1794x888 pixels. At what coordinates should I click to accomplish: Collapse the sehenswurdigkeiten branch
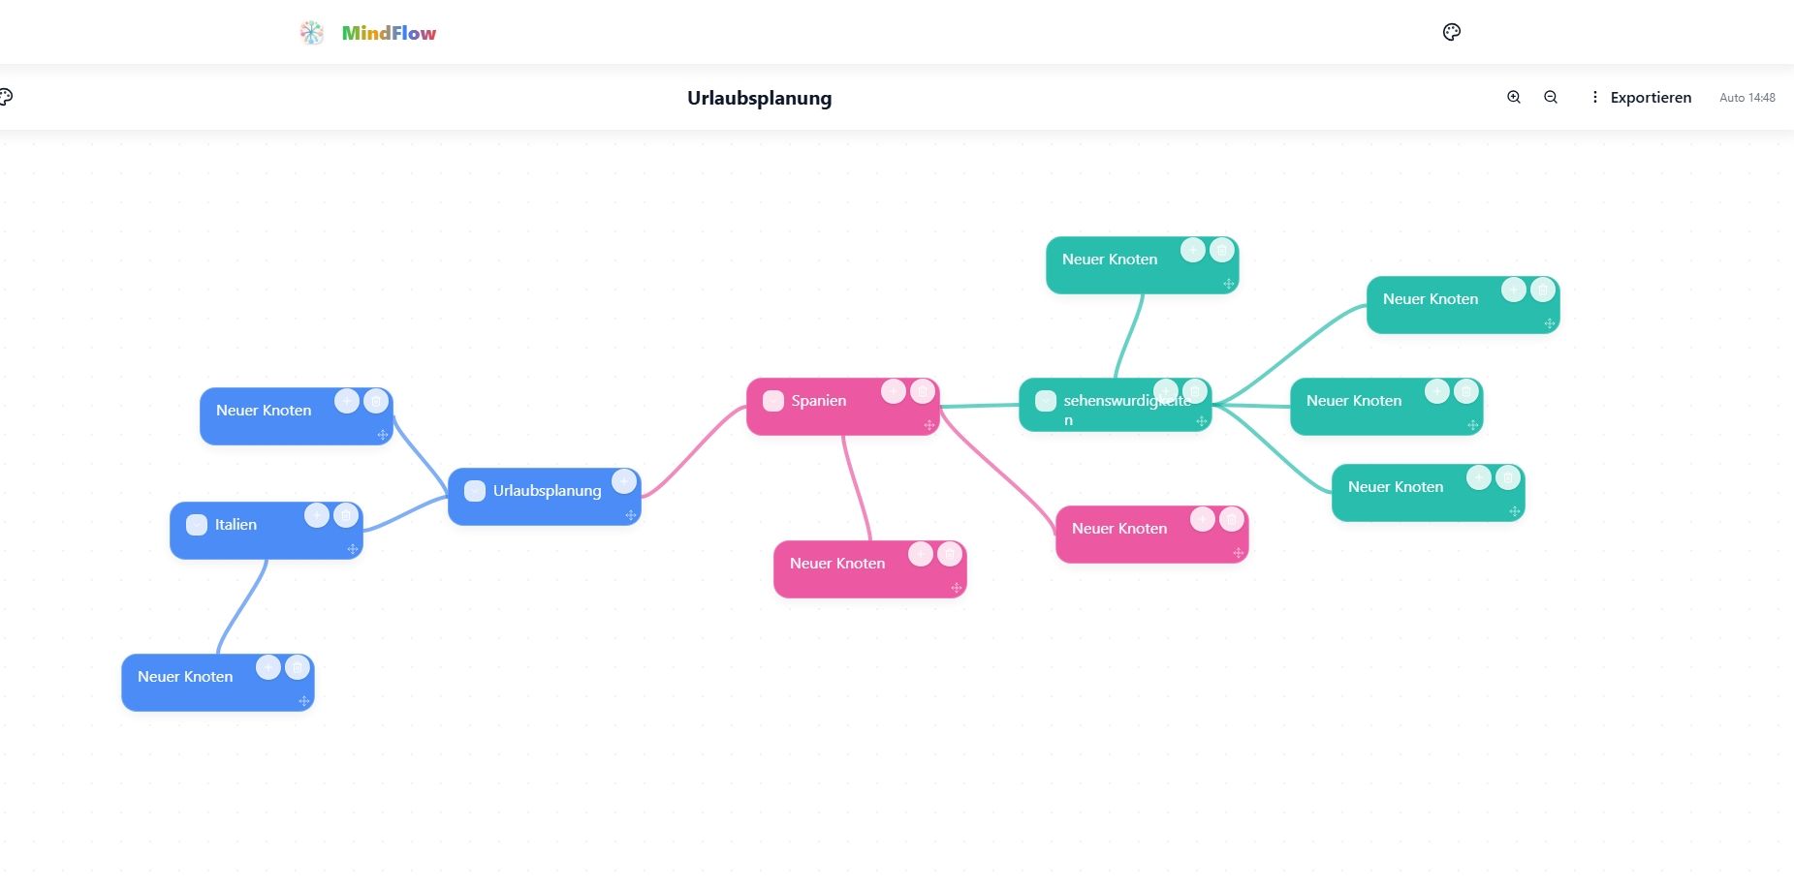click(1046, 401)
